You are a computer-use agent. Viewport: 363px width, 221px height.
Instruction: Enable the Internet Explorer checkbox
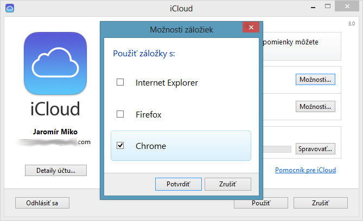pyautogui.click(x=120, y=83)
